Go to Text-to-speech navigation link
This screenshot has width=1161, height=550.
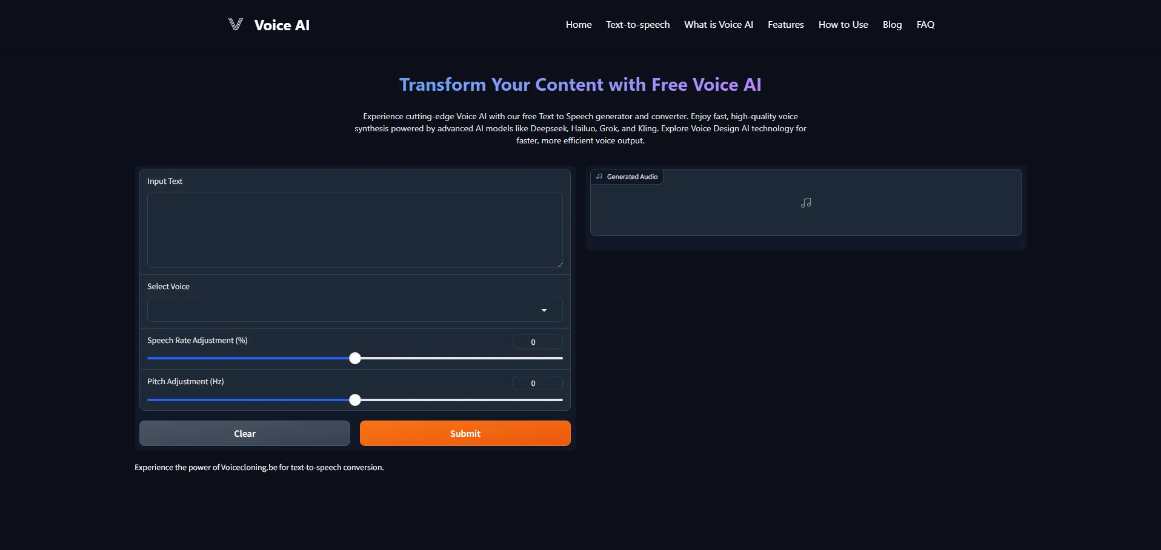point(637,25)
